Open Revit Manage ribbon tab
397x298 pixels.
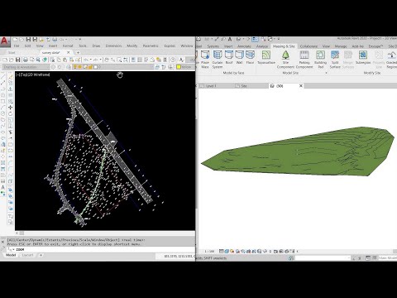(x=341, y=46)
